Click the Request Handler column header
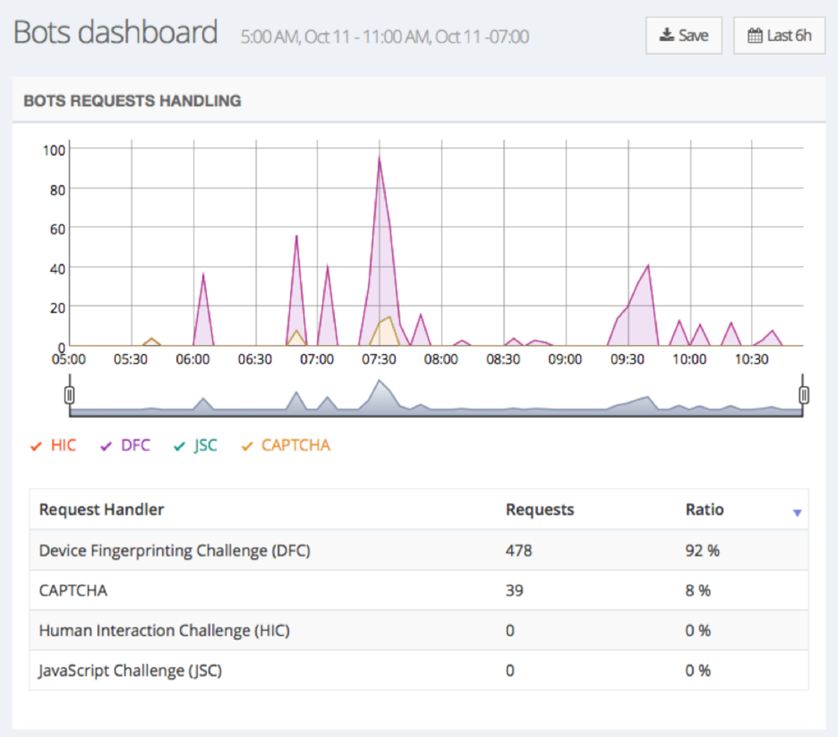This screenshot has height=737, width=838. click(x=101, y=509)
